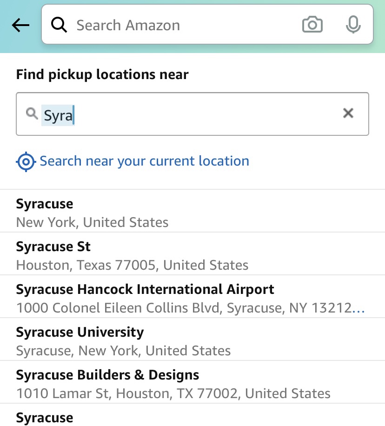
Task: Select the Syracuse, New York suggestion
Action: tap(45, 204)
